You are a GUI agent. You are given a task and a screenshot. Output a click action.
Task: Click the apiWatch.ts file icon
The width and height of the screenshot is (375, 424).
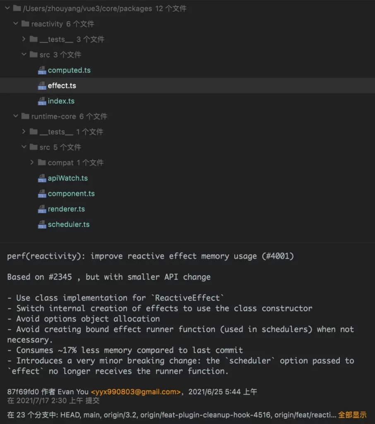(x=42, y=178)
